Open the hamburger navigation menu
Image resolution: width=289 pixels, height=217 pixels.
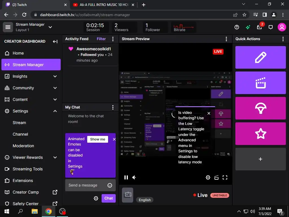pyautogui.click(x=8, y=27)
